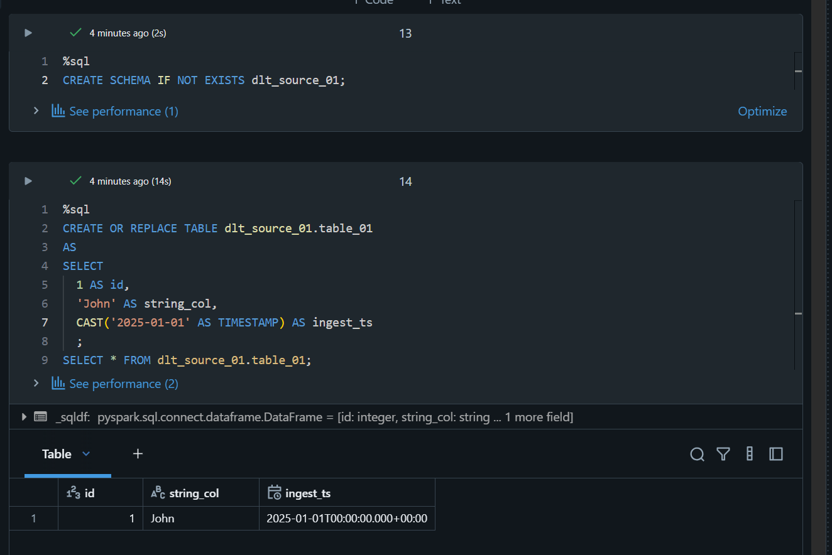Click the timestamp icon on the ingest_ts column
832x555 pixels.
[x=274, y=492]
